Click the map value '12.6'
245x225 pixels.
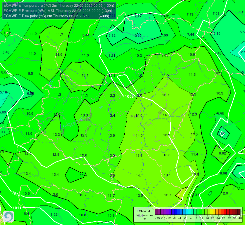(x=84, y=155)
